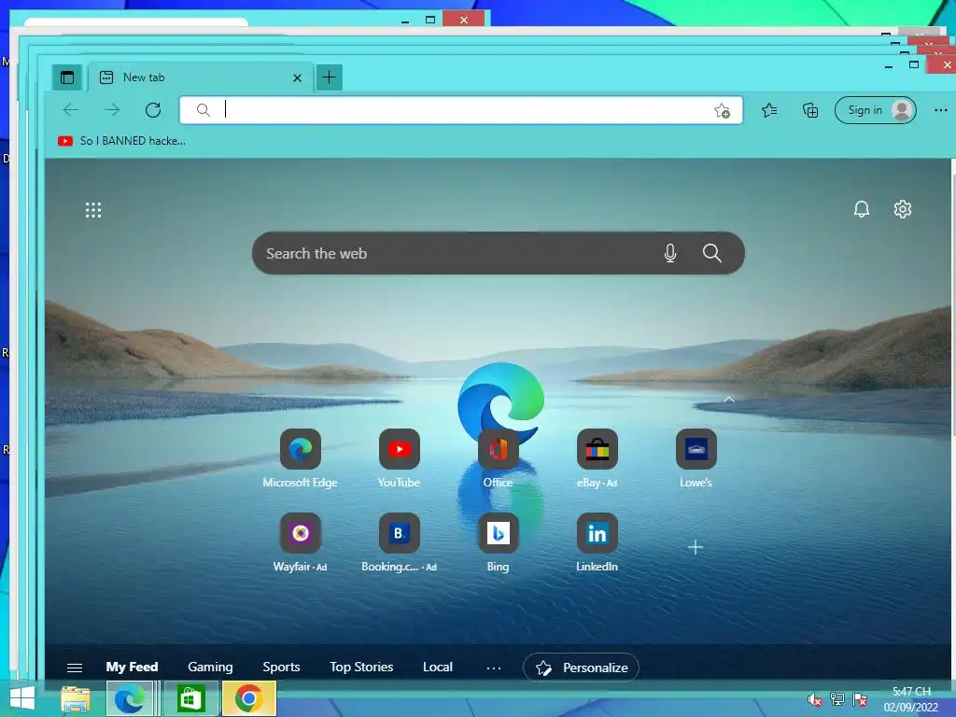
Task: Open page settings gear icon
Action: coord(903,209)
